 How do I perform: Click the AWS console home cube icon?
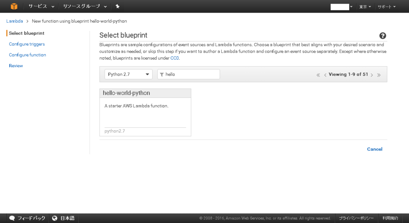(x=14, y=6)
